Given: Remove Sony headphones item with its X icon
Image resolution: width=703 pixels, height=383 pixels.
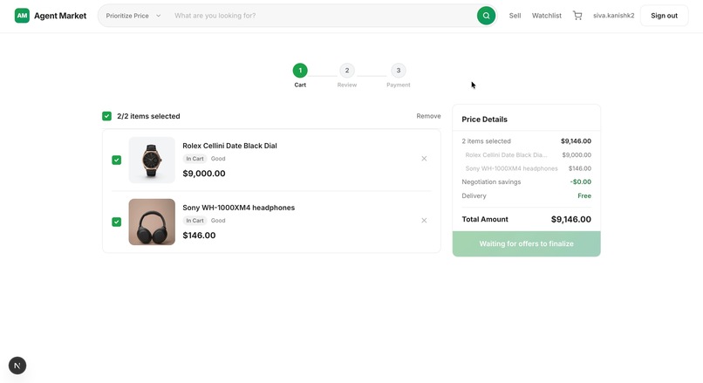Looking at the screenshot, I should pos(424,221).
